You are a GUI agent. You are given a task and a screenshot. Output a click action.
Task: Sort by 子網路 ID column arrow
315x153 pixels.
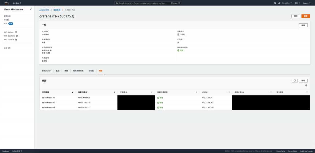152,92
